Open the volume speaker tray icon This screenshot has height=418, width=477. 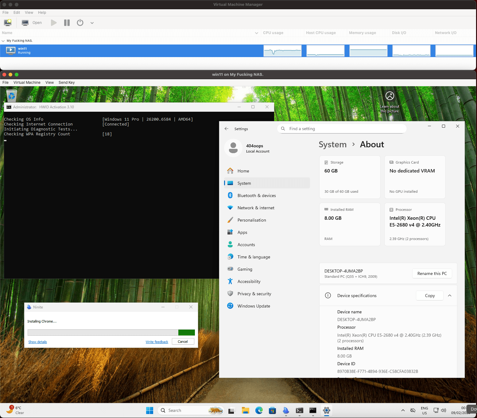tap(444, 410)
